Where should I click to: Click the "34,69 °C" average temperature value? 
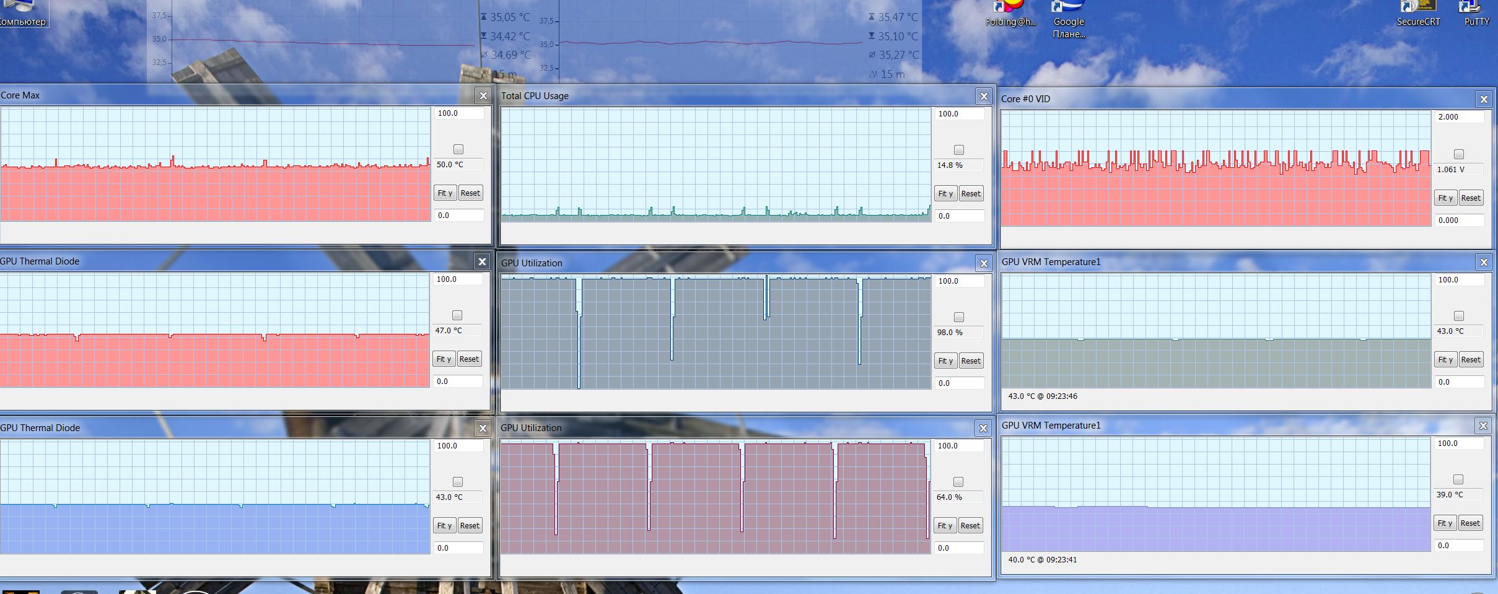click(x=511, y=55)
